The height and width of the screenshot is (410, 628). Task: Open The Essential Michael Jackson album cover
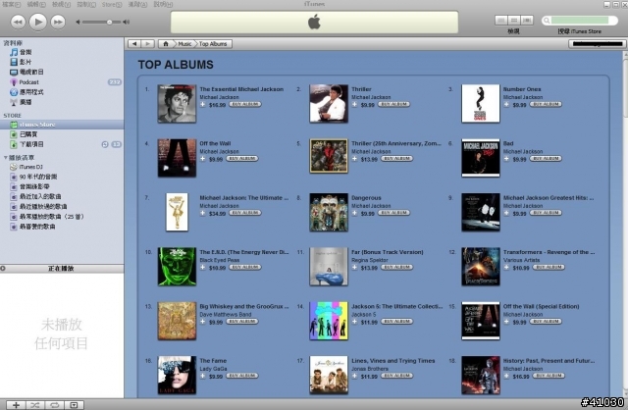click(x=177, y=103)
